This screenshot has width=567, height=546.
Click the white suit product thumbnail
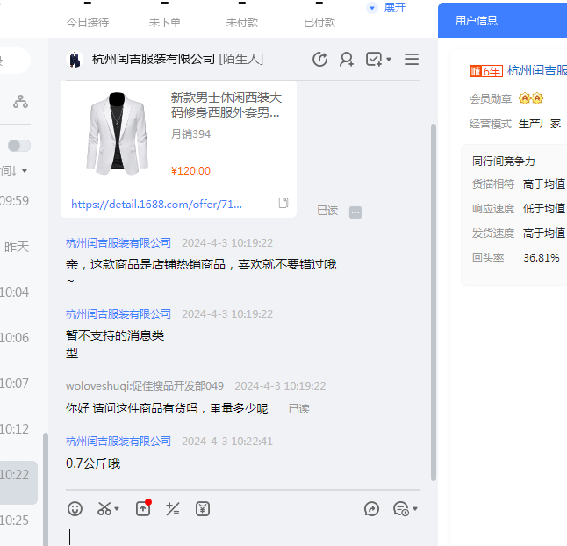[117, 133]
